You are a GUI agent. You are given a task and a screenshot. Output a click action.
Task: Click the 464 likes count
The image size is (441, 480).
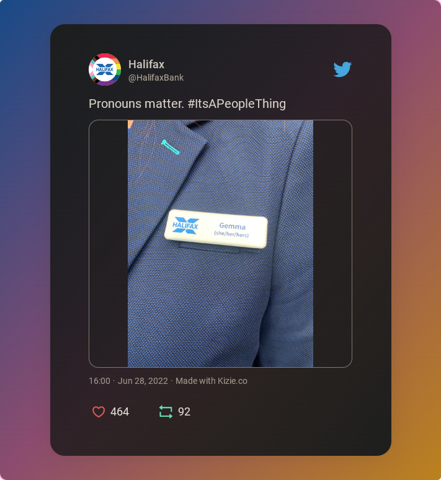(x=120, y=412)
